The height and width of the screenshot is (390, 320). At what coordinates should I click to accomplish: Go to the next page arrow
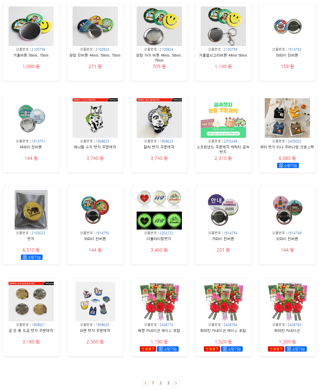click(176, 383)
